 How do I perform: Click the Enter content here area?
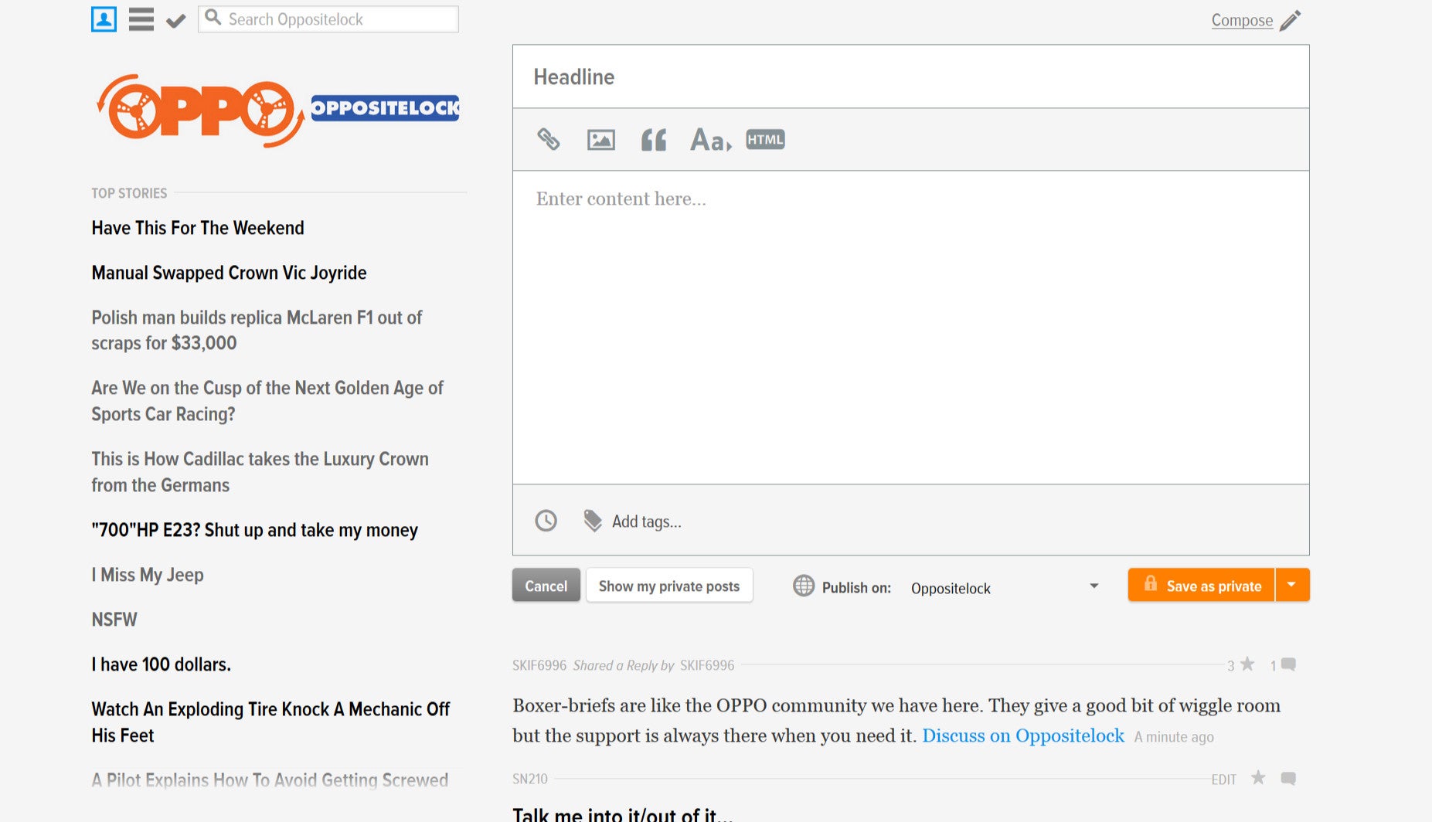point(910,327)
